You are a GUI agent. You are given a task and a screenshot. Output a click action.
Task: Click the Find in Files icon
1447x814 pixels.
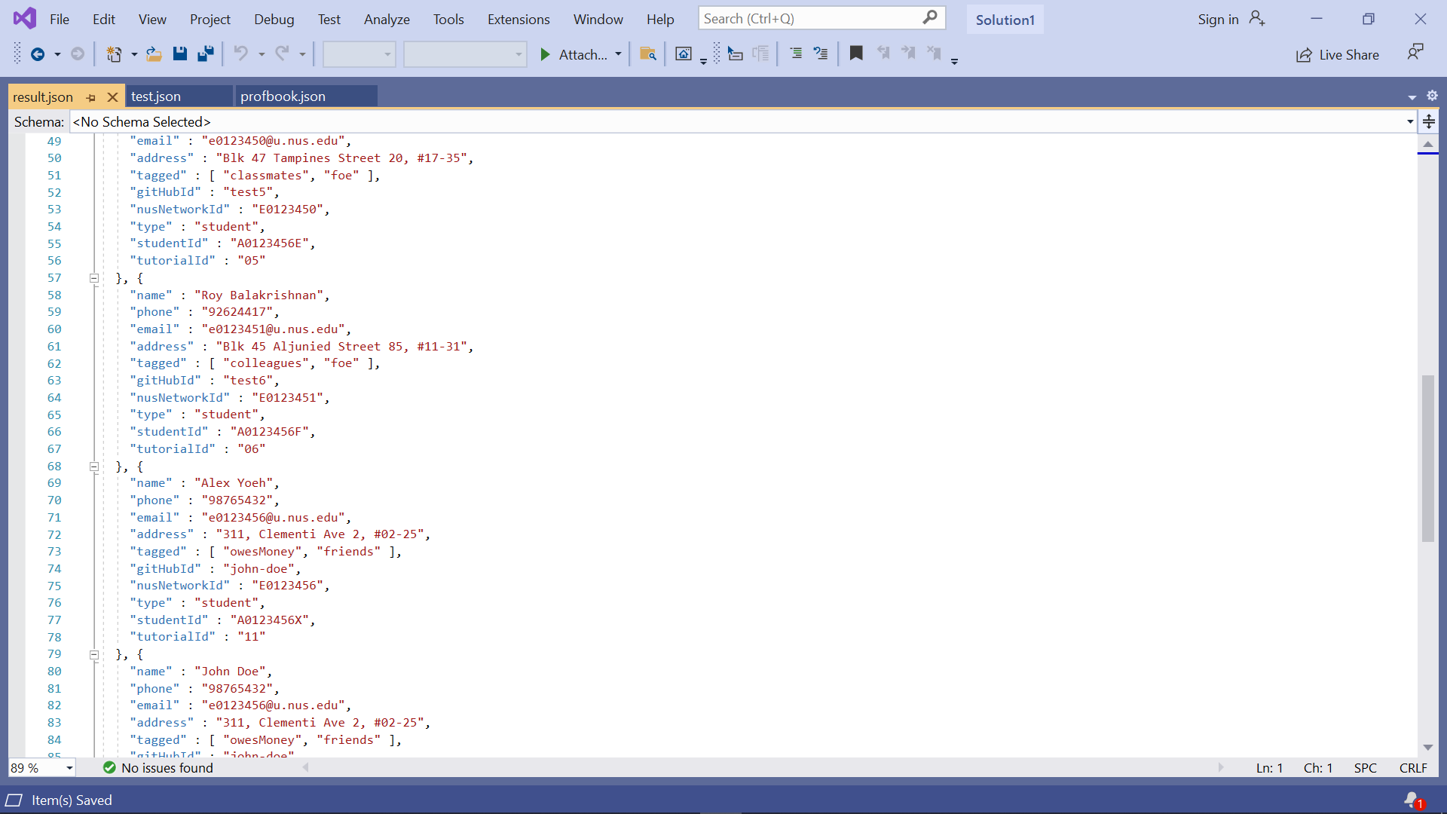pyautogui.click(x=647, y=54)
